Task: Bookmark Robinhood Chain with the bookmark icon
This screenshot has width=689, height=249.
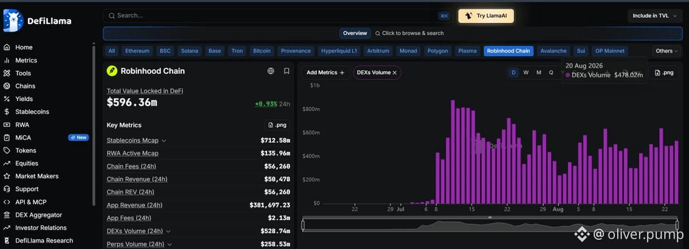Action: click(x=287, y=71)
